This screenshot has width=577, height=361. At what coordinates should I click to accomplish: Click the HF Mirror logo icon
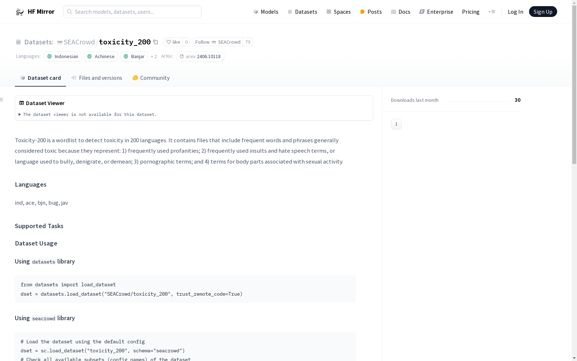(x=20, y=12)
